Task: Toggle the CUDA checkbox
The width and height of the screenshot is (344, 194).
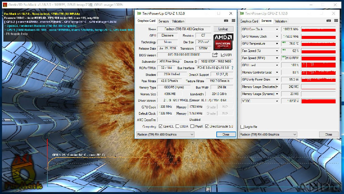Action: click(x=177, y=126)
